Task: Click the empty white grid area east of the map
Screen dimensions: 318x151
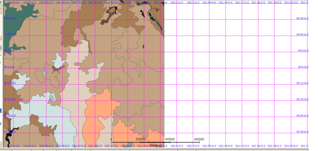Action: pos(235,75)
